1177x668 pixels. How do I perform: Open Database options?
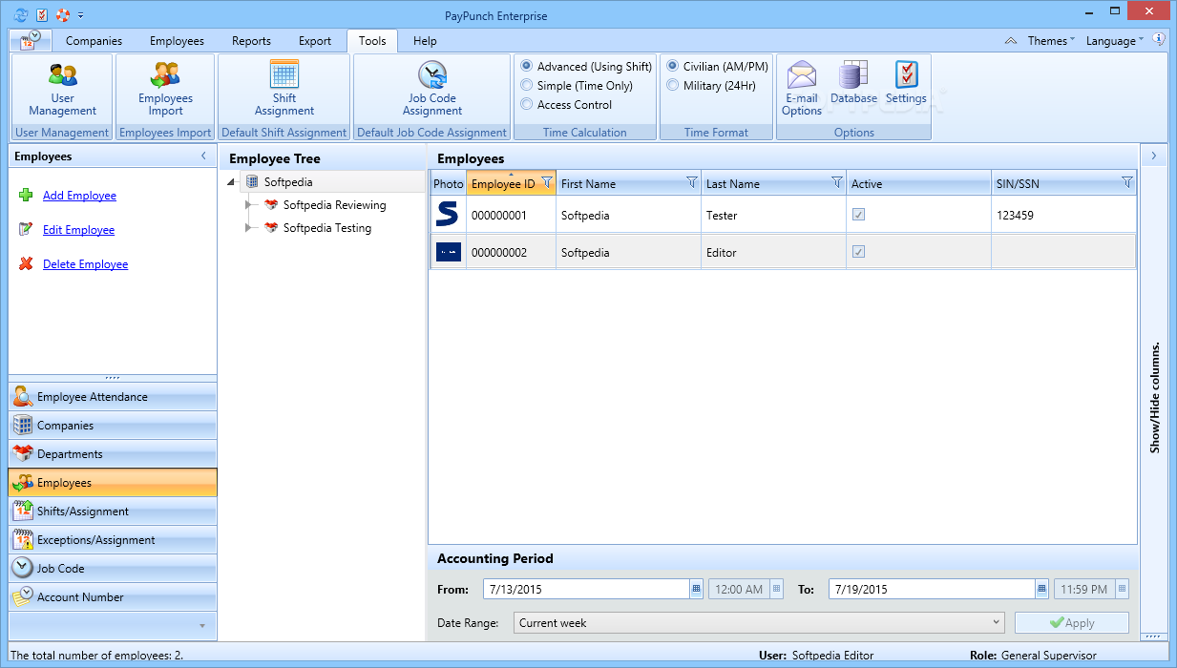[853, 83]
